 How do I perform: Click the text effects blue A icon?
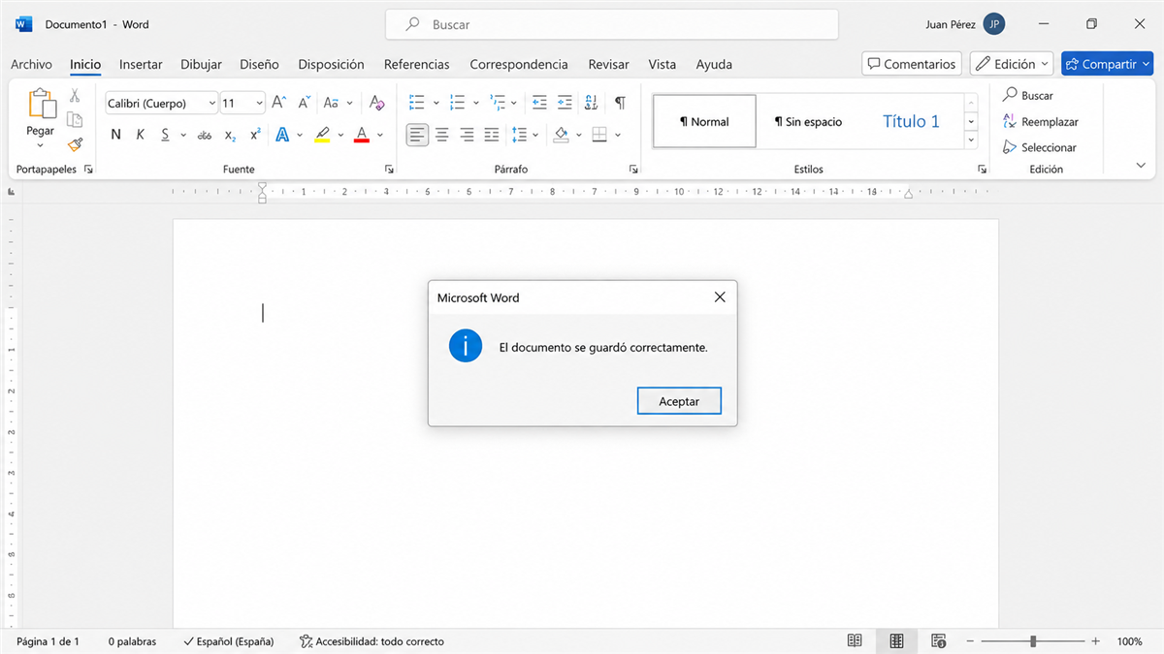[282, 135]
